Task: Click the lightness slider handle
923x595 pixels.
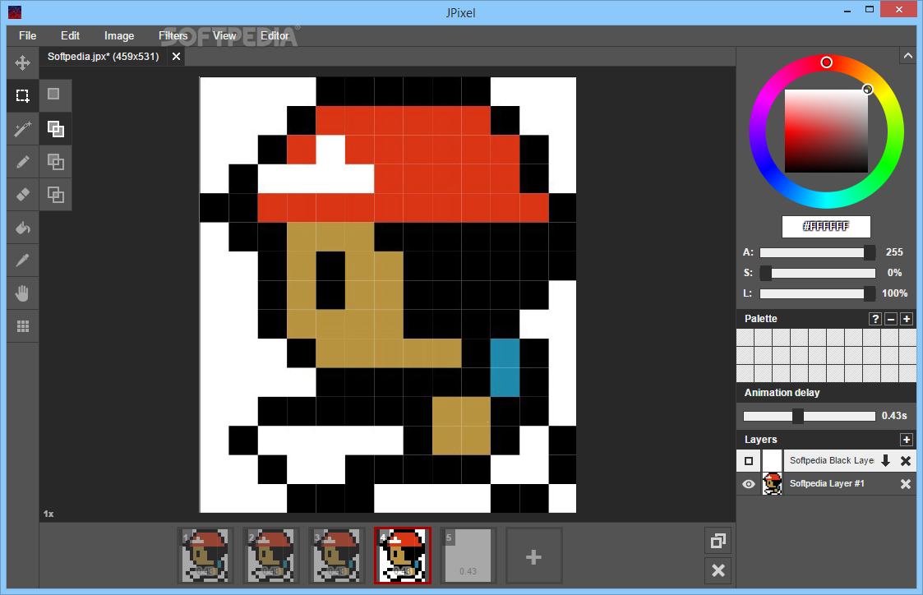Action: (869, 293)
